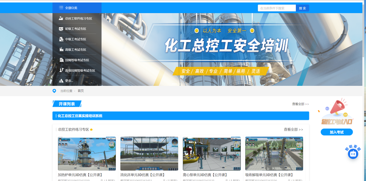Screen dimensions: 366x181
Task: Click the icon next to 总控工软件练习专区
Action: pyautogui.click(x=61, y=18)
